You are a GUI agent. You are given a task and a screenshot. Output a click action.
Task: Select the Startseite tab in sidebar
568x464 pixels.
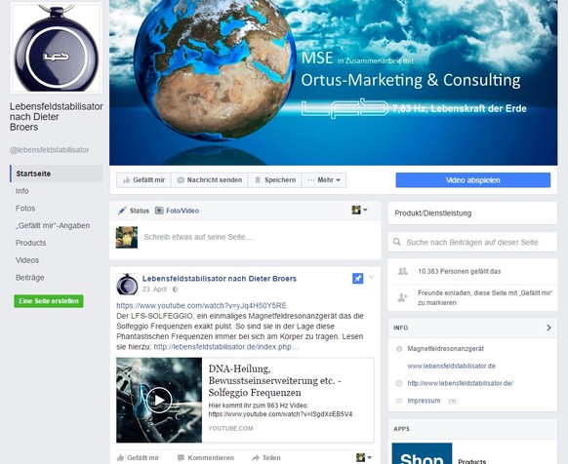[x=57, y=174]
